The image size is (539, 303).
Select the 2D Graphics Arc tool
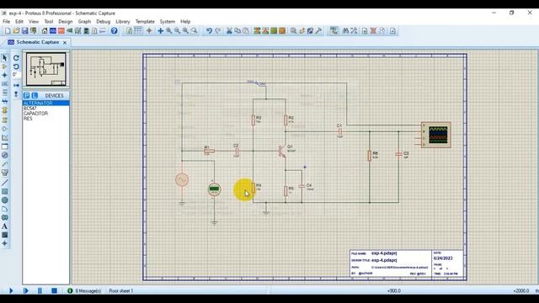(x=4, y=209)
